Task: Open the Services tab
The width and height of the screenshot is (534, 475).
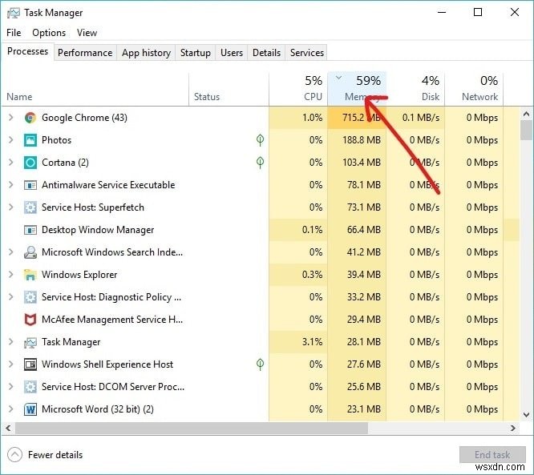Action: [x=307, y=53]
